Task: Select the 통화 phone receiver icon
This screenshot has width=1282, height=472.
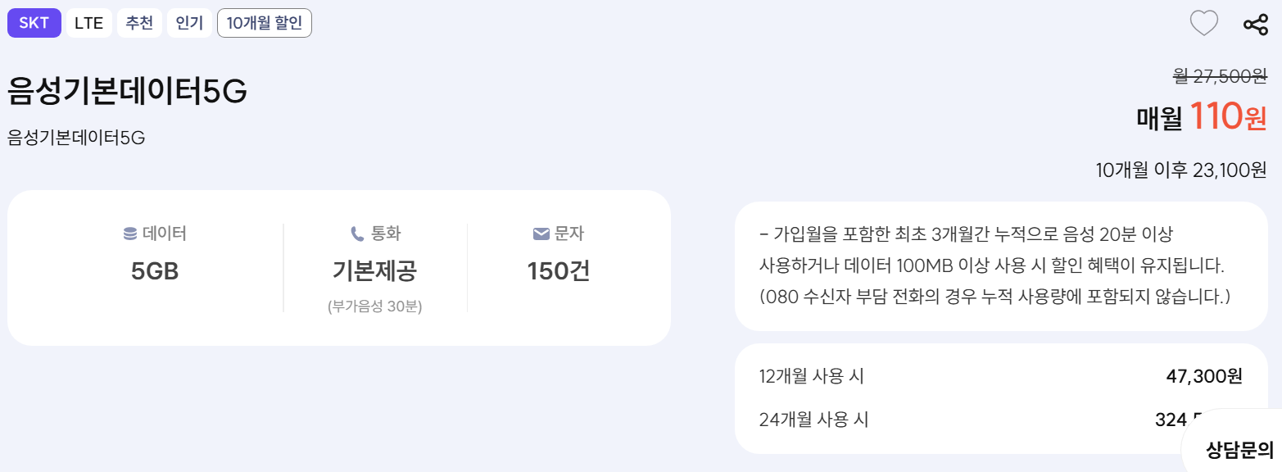Action: click(x=355, y=233)
